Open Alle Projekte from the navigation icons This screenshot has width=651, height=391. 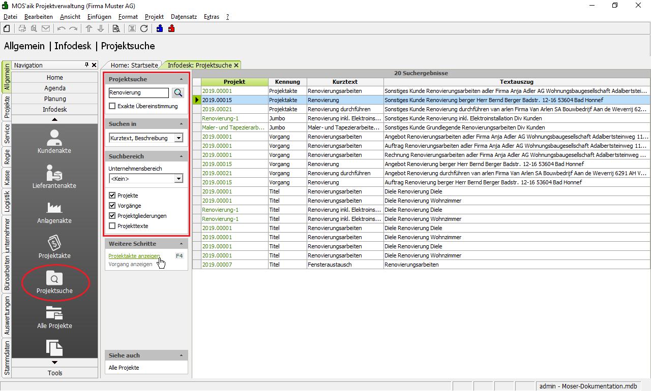coord(54,317)
